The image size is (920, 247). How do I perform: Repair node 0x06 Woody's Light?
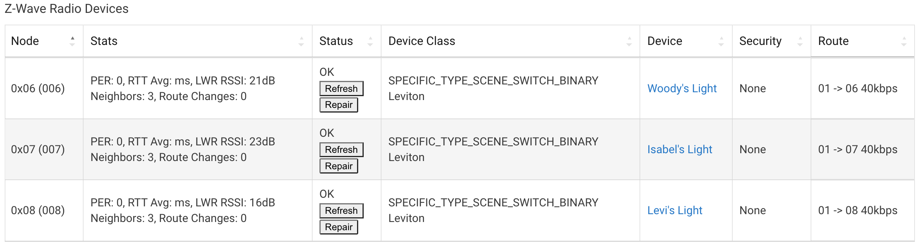point(339,105)
